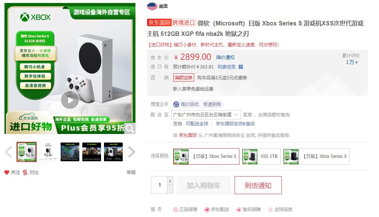Play the product video on main image
Viewport: 379px width, 217px height.
pyautogui.click(x=70, y=100)
